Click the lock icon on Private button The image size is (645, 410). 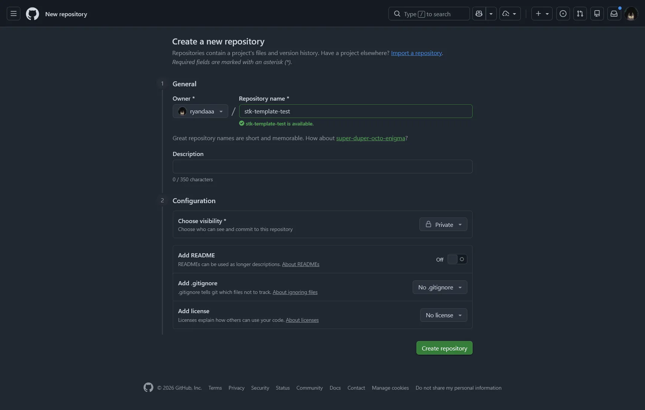428,224
